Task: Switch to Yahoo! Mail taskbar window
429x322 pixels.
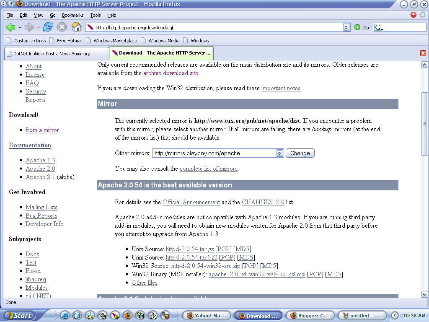Action: tap(207, 316)
